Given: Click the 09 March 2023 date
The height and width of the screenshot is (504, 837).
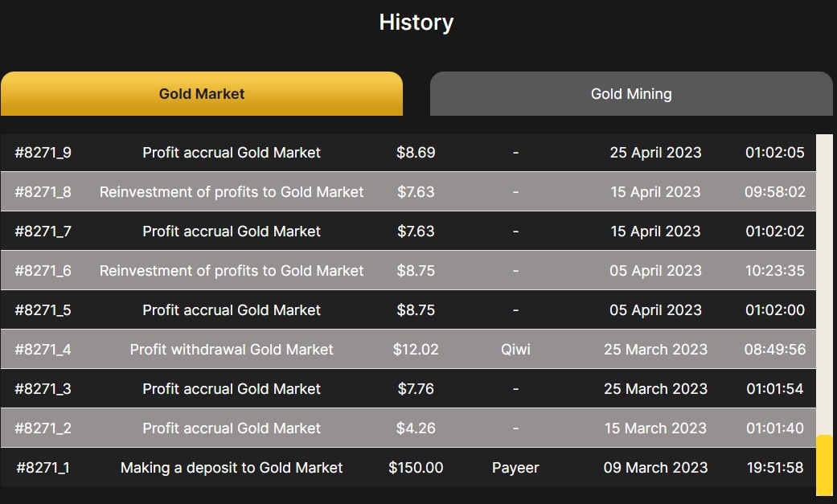Looking at the screenshot, I should coord(655,468).
